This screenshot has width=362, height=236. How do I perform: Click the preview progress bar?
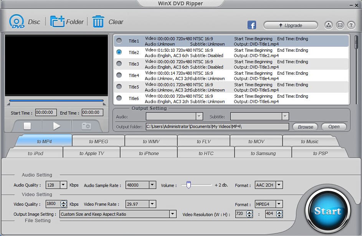pyautogui.click(x=56, y=100)
